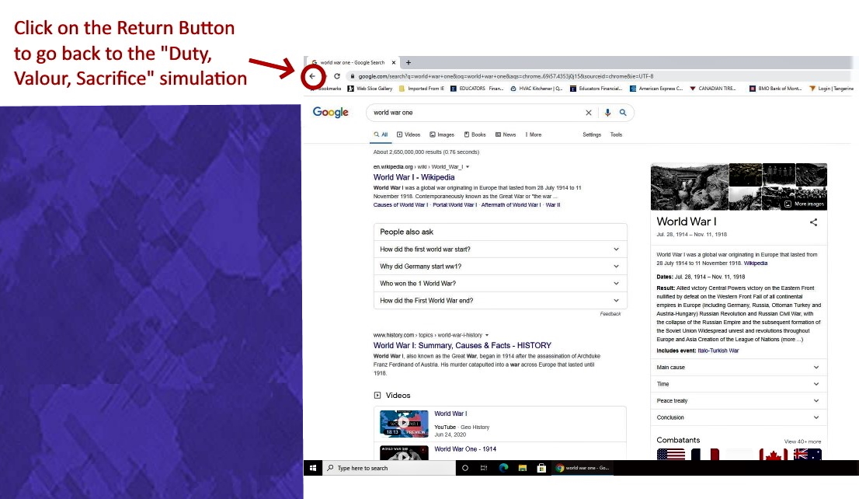Expand the Time section
Viewport: 859px width, 499px height.
739,384
